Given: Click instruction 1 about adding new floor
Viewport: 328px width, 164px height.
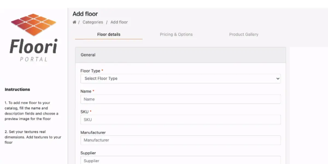Looking at the screenshot, I should pos(31,111).
